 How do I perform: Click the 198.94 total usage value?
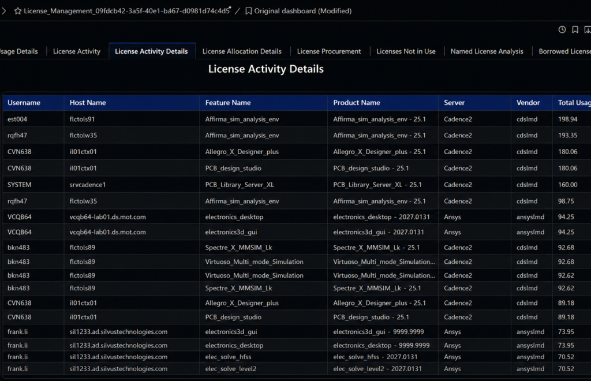[x=568, y=119]
